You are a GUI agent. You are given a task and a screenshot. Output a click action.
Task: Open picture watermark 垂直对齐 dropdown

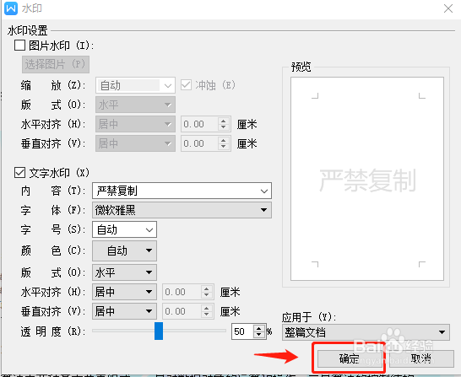point(135,143)
